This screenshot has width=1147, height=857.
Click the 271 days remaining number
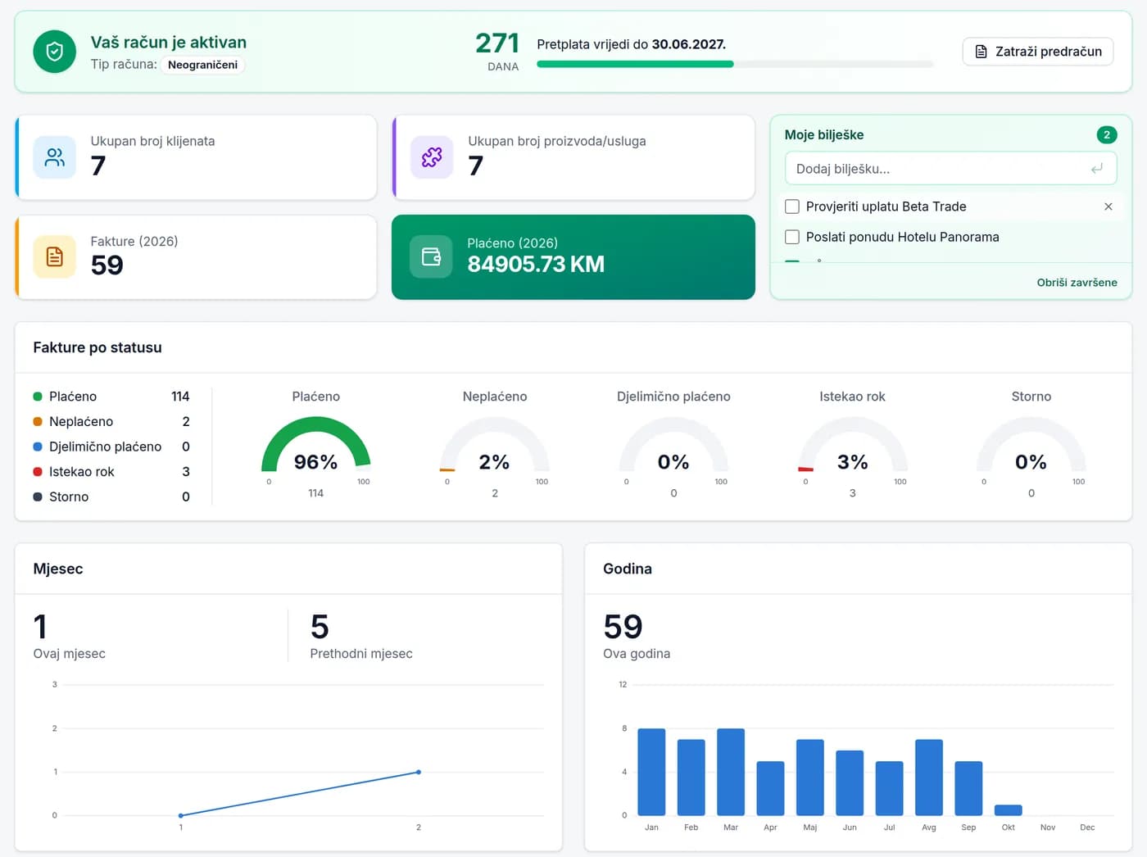click(x=497, y=43)
